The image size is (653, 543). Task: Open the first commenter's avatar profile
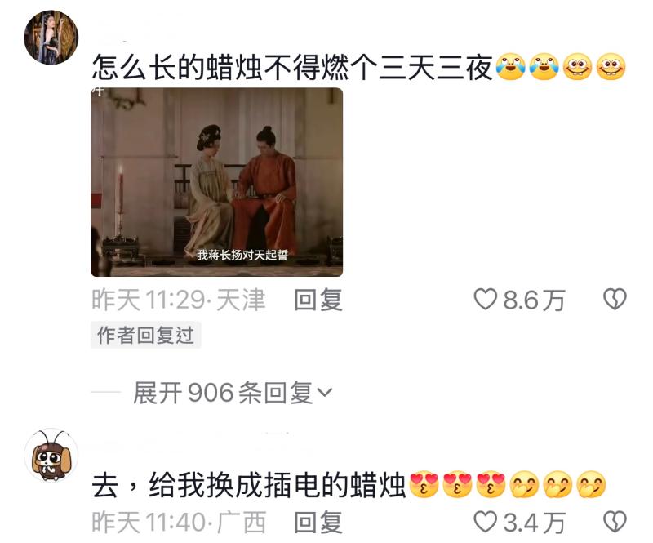(51, 38)
